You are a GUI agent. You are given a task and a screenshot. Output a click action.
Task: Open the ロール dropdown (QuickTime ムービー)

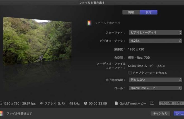[x=155, y=88]
